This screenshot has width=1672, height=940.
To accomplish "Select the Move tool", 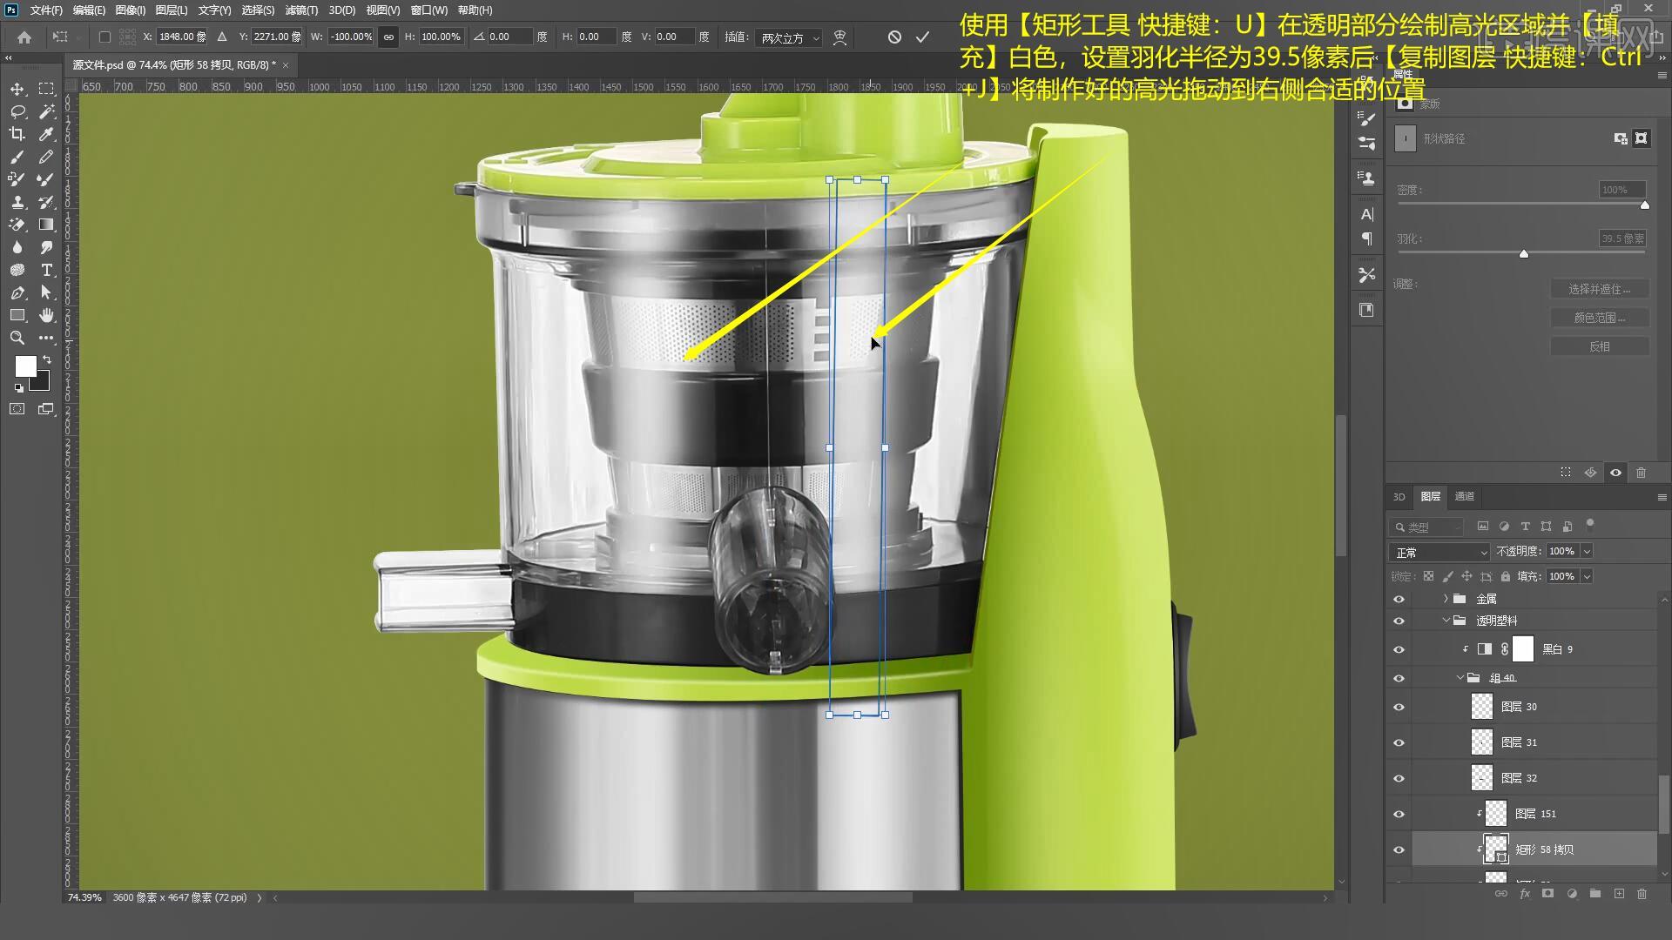I will coord(17,89).
